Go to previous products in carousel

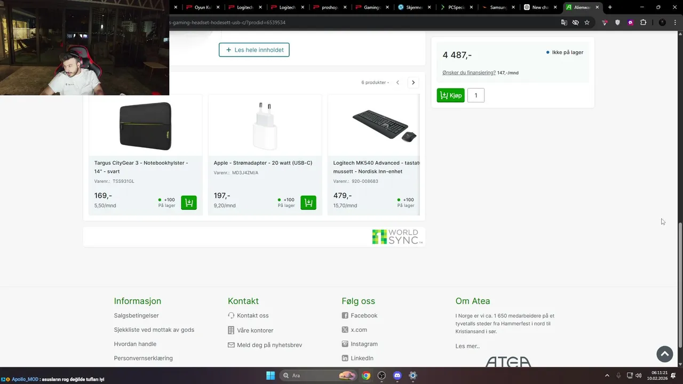[398, 83]
